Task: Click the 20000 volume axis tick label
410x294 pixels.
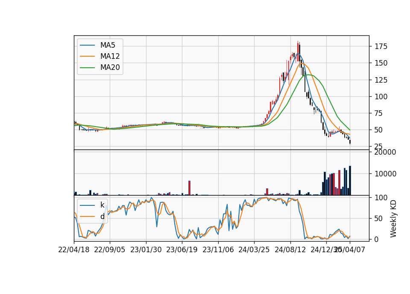Action: tap(385, 152)
